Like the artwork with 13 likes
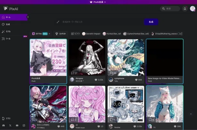 coord(98,126)
